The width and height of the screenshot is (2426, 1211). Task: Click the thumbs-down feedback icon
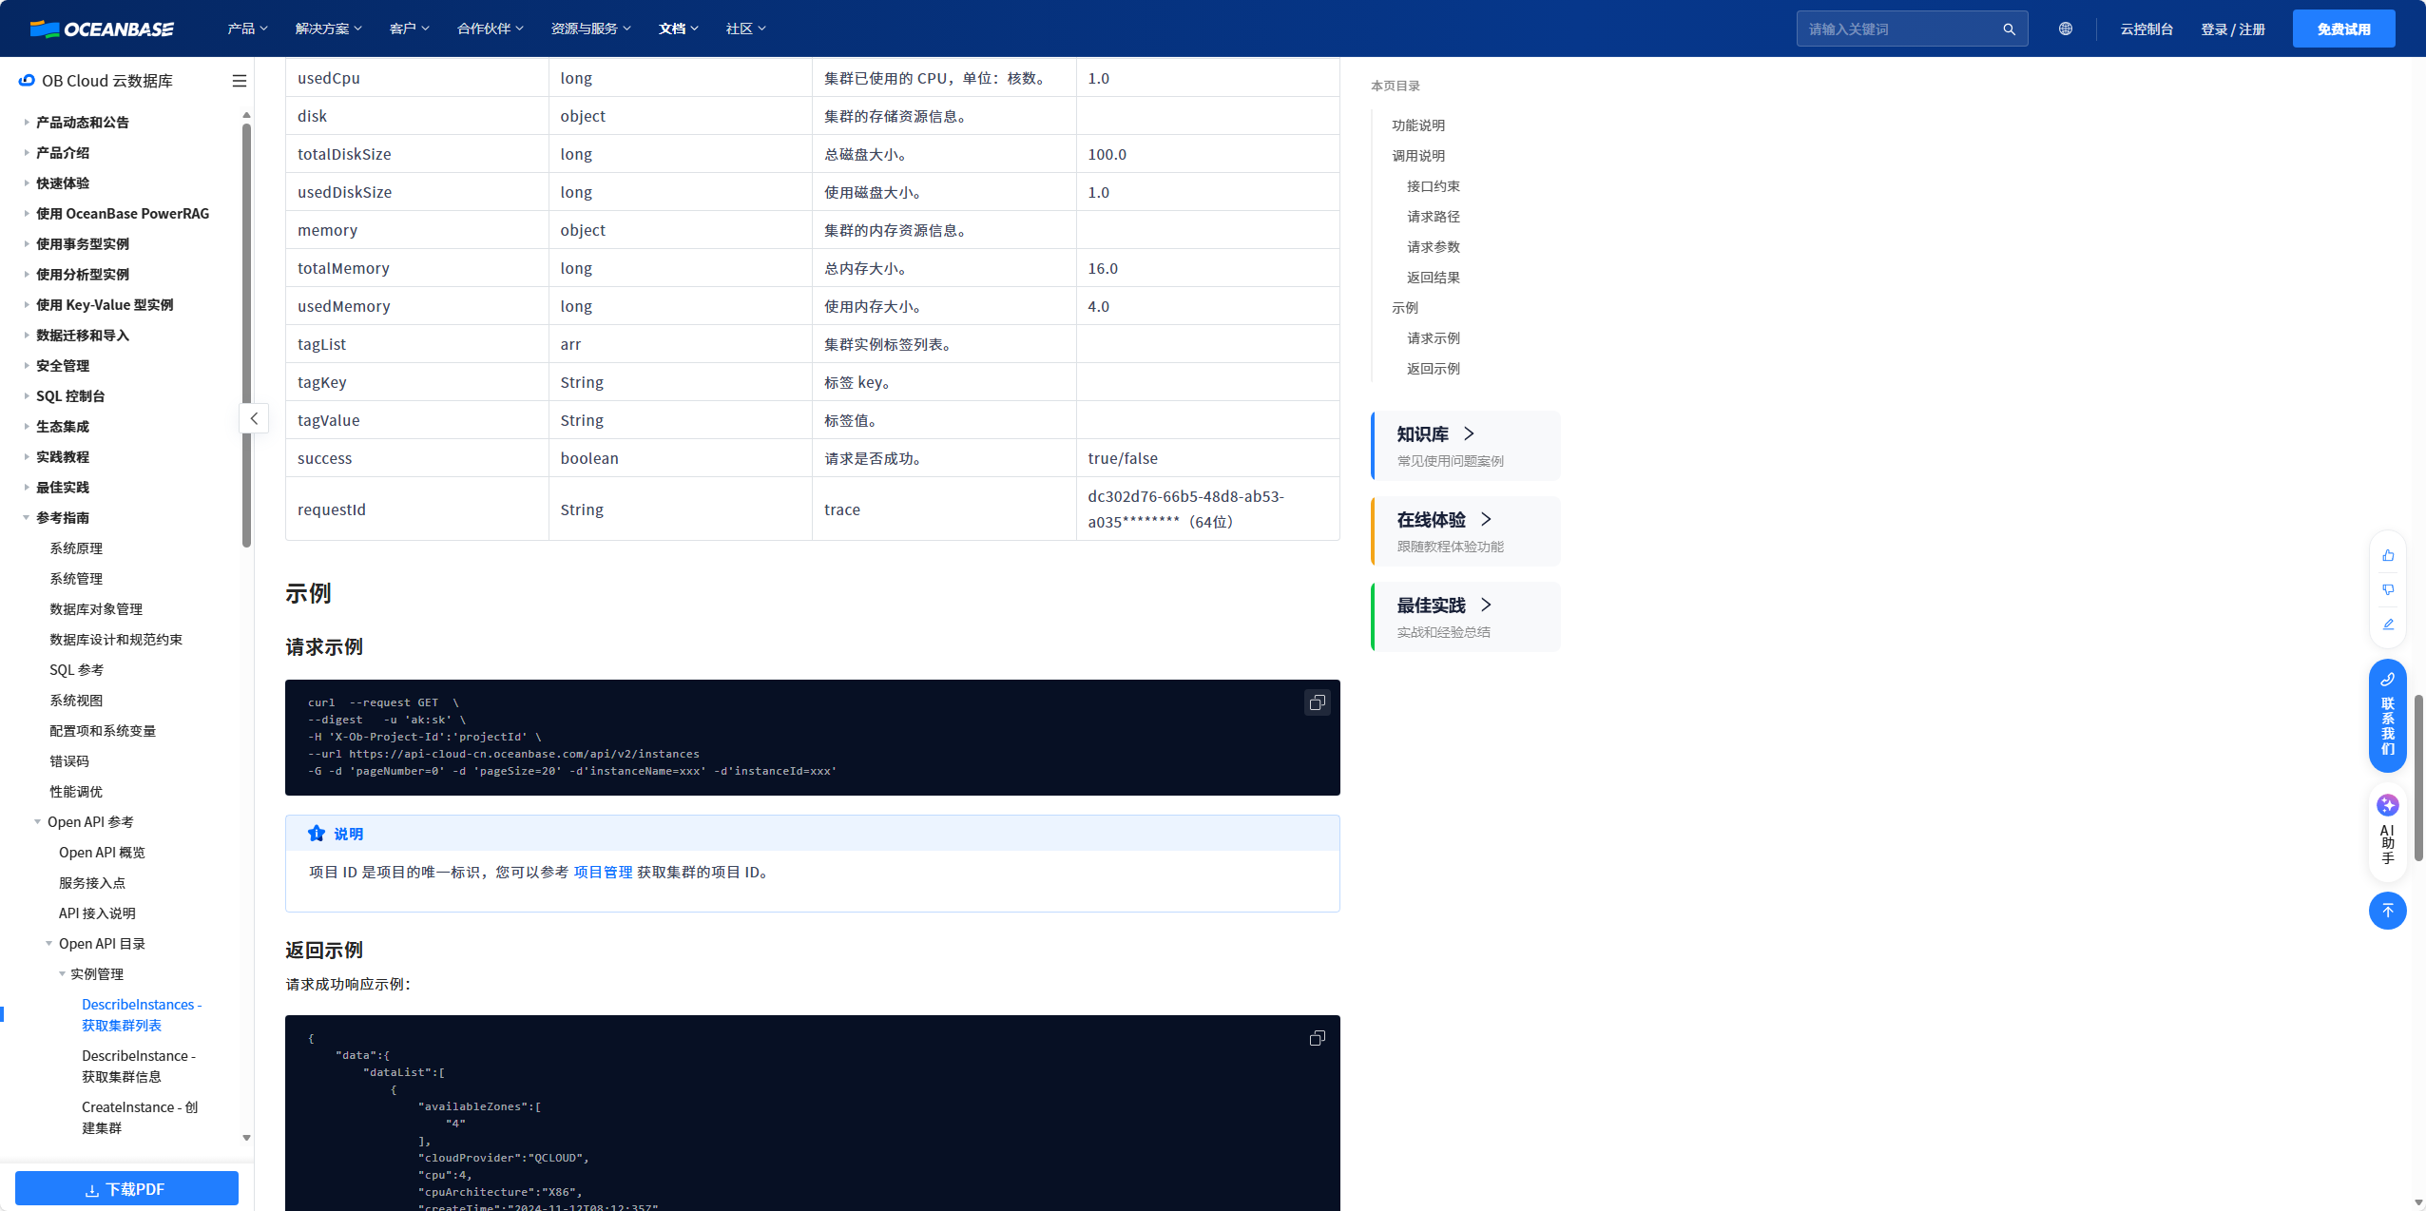click(x=2387, y=589)
